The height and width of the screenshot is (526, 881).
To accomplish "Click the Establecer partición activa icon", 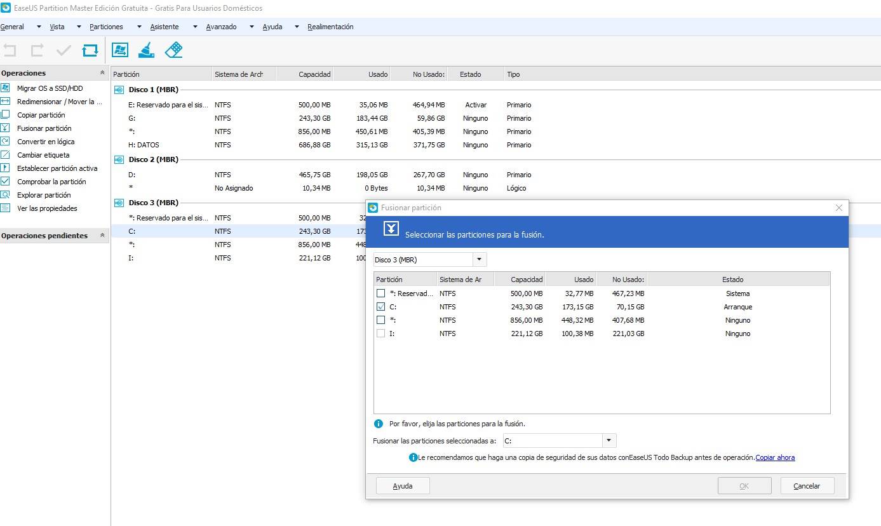I will pyautogui.click(x=5, y=168).
